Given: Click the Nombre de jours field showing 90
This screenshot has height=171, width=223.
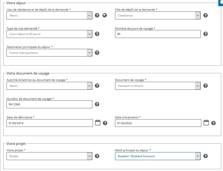Looking at the screenshot, I should [x=158, y=34].
